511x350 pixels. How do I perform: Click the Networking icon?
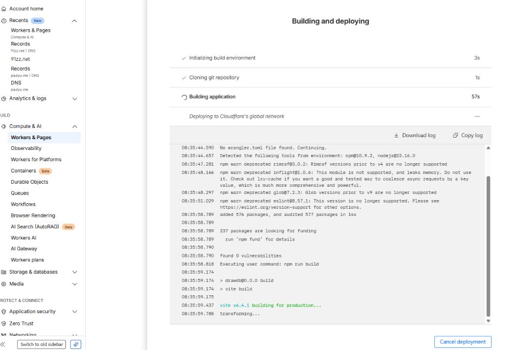[4, 335]
